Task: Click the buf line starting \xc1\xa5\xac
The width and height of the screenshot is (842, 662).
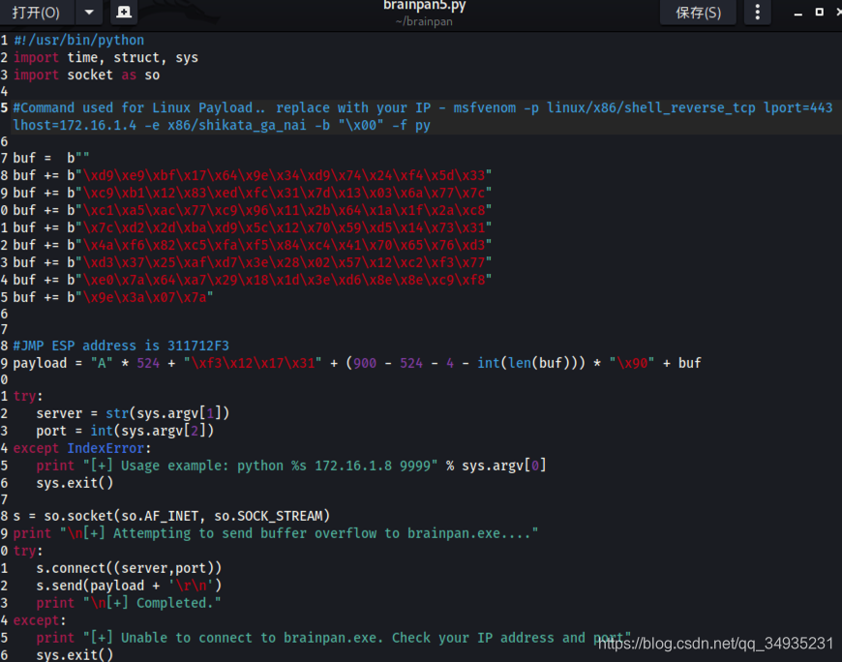Action: coord(253,210)
